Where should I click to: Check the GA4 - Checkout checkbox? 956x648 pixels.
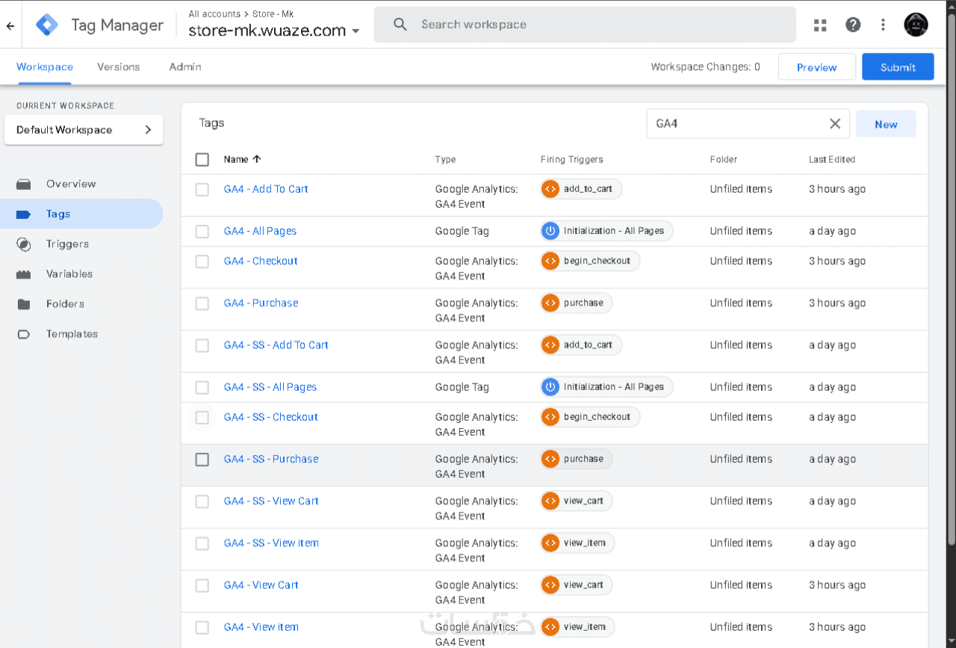pyautogui.click(x=202, y=262)
